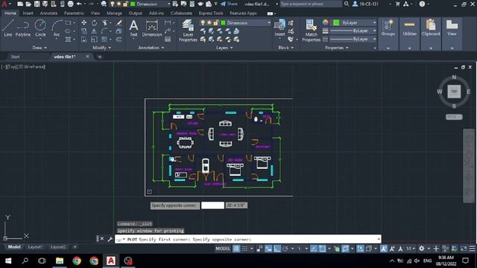This screenshot has width=477, height=268.
Task: Toggle ortho mode in status bar
Action: coord(277,249)
